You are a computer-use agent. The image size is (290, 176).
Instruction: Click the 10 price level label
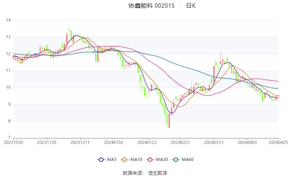pos(9,87)
